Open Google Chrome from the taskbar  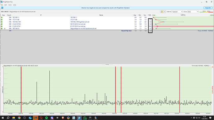point(19,118)
